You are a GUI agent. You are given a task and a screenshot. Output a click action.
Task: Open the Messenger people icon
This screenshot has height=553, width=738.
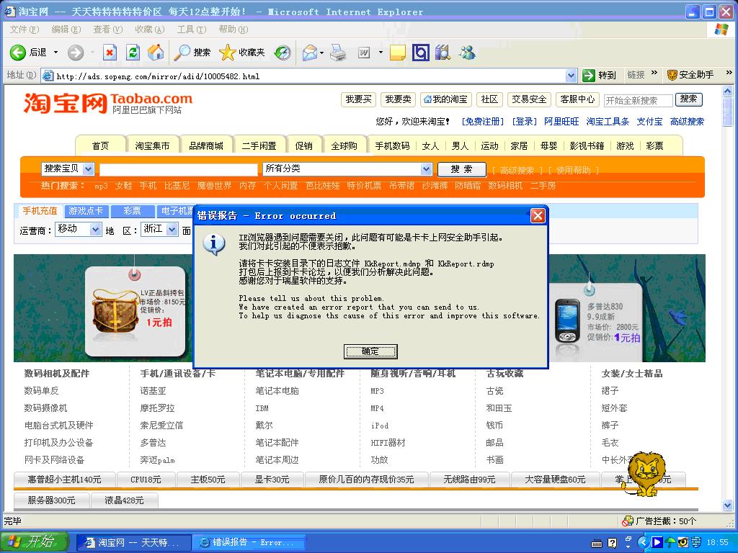pyautogui.click(x=467, y=52)
